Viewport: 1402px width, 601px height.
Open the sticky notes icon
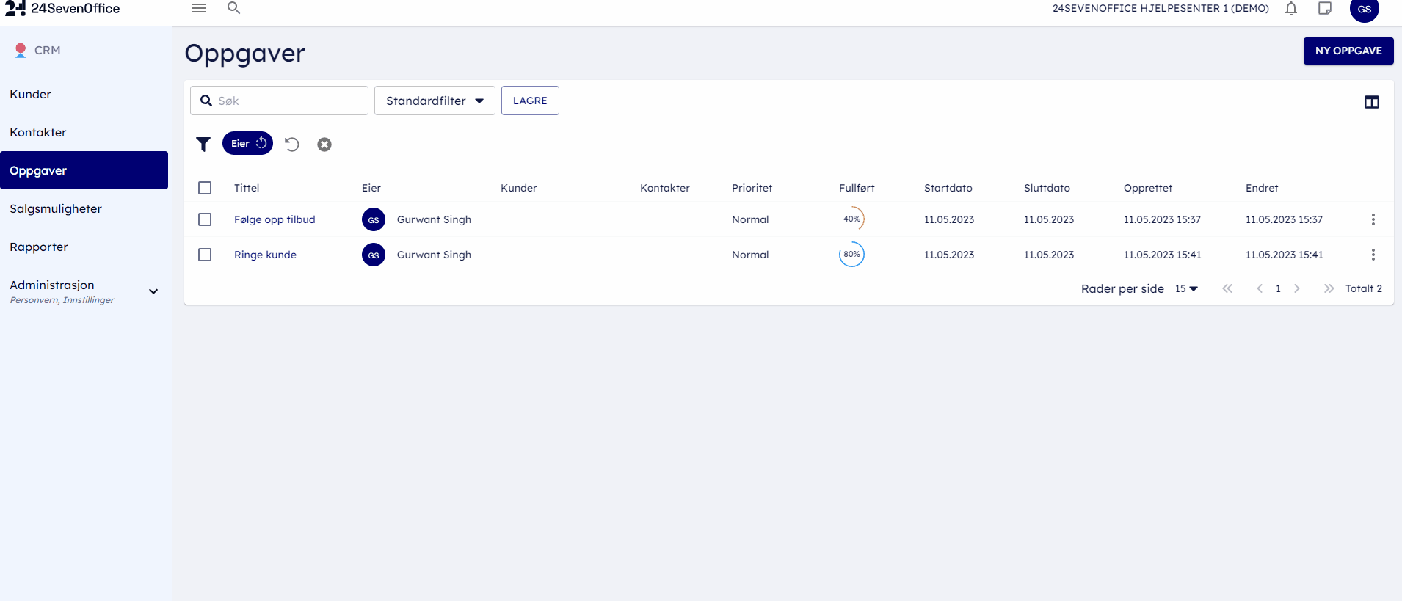click(x=1324, y=9)
